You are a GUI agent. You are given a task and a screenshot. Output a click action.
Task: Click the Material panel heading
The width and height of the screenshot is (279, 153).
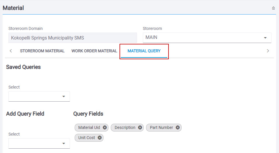[13, 8]
